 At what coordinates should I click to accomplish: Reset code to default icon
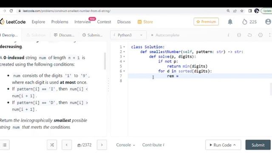point(249,35)
